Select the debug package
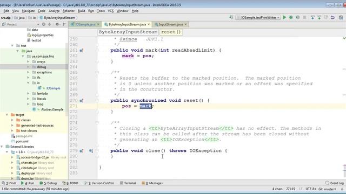346x194 pixels. coord(42,67)
